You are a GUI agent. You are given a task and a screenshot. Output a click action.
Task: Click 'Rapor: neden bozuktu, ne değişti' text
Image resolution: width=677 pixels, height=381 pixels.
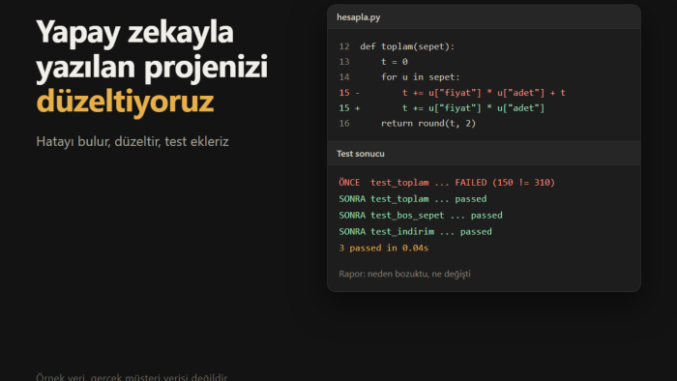coord(404,274)
